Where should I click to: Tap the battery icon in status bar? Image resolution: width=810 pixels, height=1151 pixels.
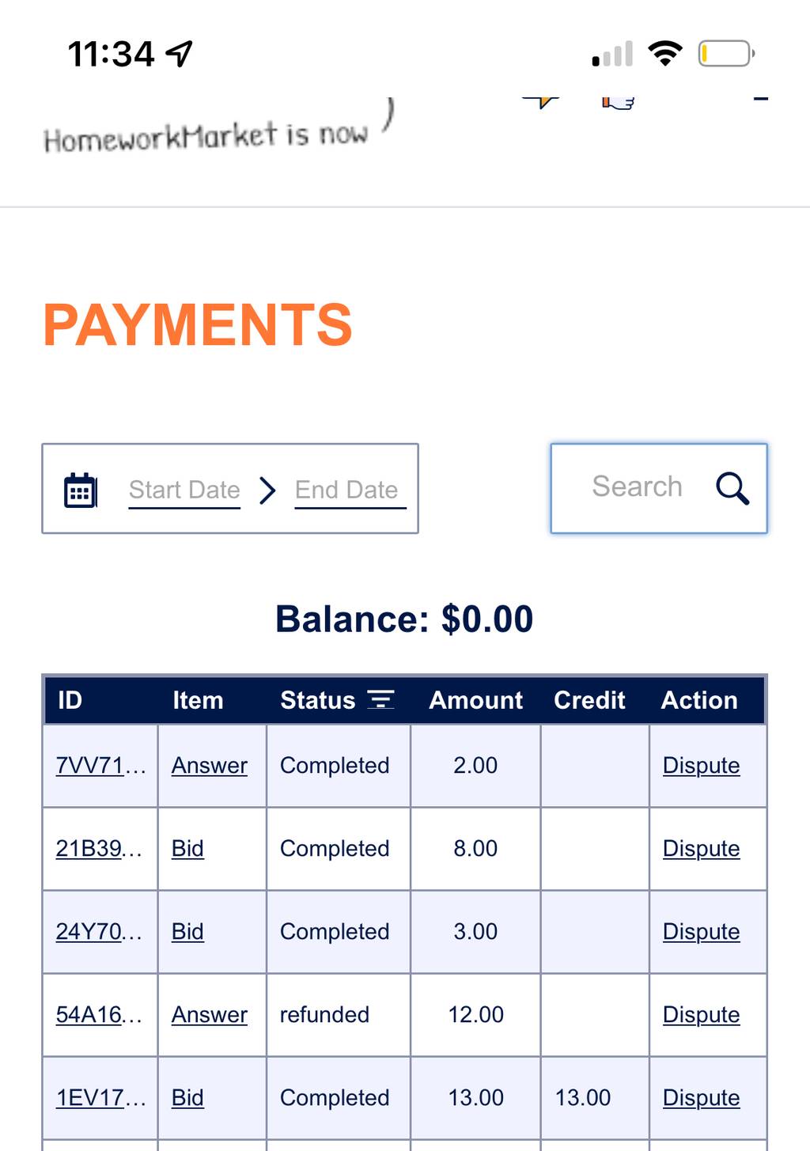(x=726, y=54)
